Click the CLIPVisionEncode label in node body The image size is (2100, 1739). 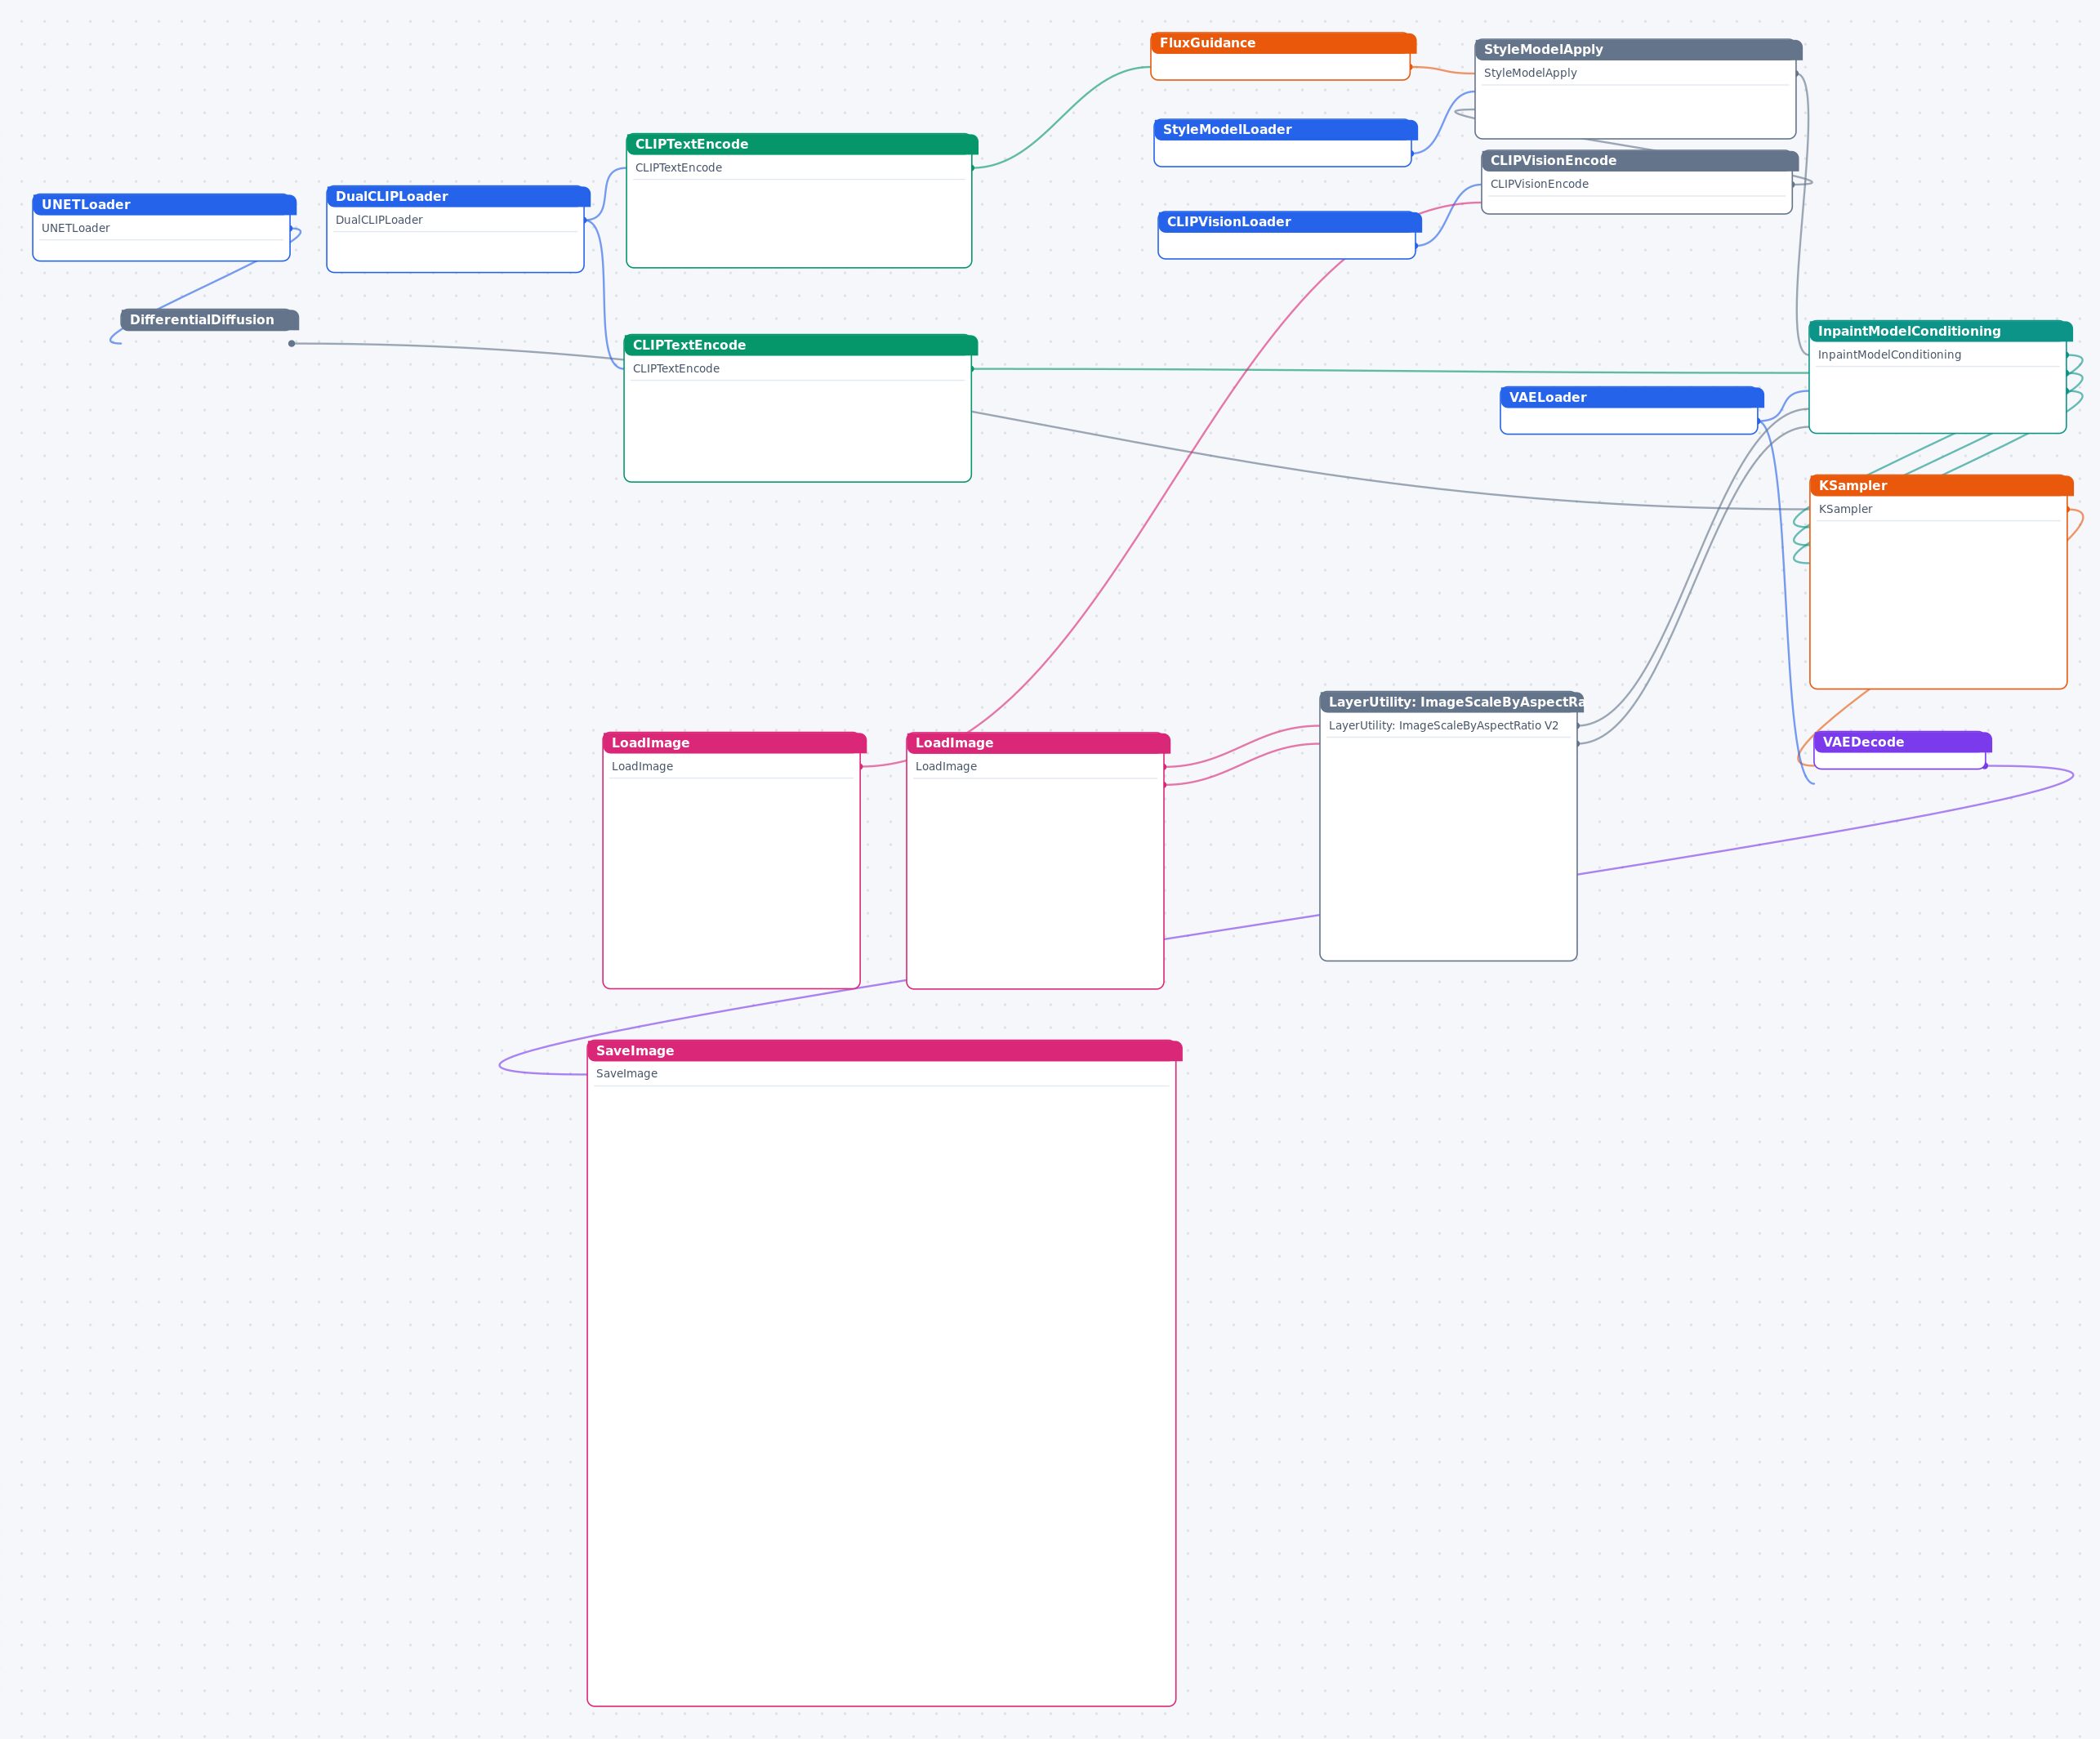pos(1539,184)
